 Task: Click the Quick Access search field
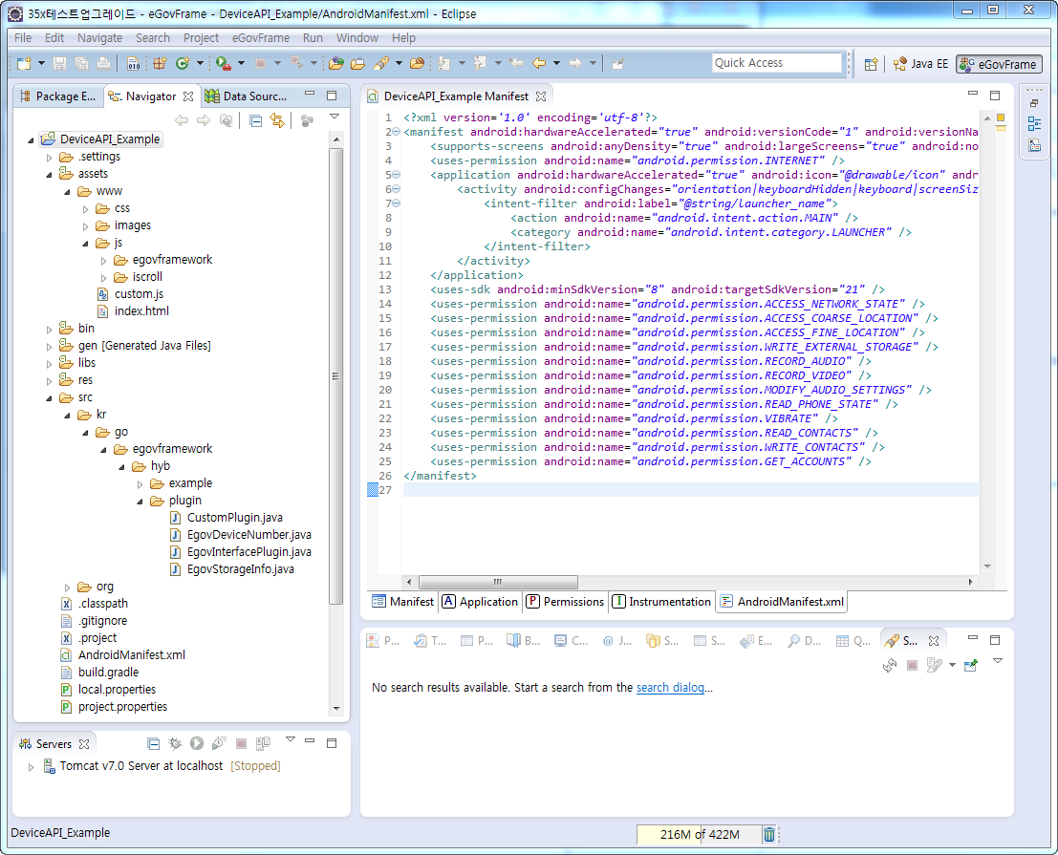(776, 63)
